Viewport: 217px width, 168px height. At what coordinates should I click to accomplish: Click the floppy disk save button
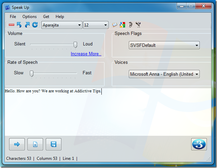click(54, 144)
